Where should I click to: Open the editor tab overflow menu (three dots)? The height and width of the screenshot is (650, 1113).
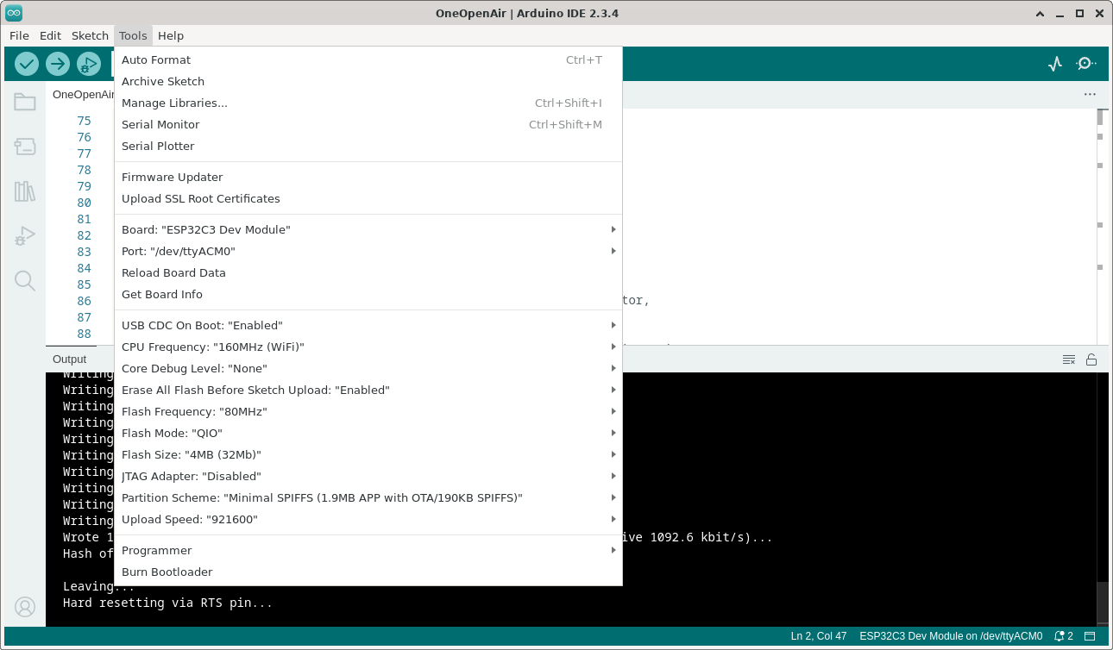pyautogui.click(x=1090, y=95)
